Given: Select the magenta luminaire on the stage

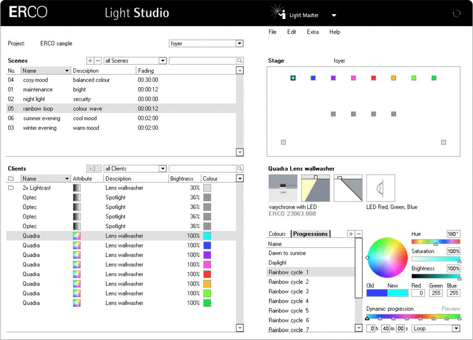Looking at the screenshot, I should 354,78.
